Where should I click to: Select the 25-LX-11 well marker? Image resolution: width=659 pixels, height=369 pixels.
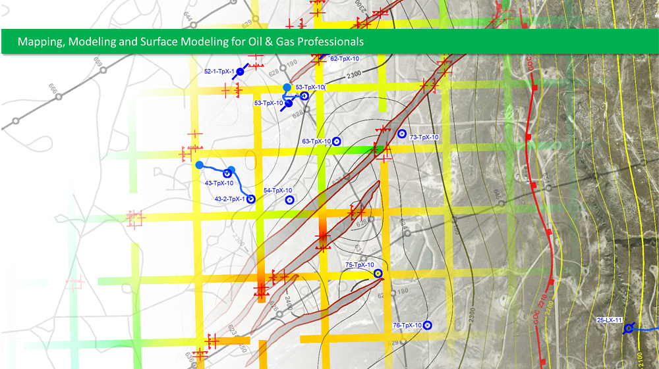coord(628,328)
